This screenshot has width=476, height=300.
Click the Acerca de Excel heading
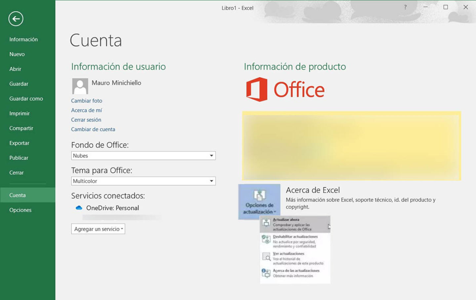click(313, 190)
